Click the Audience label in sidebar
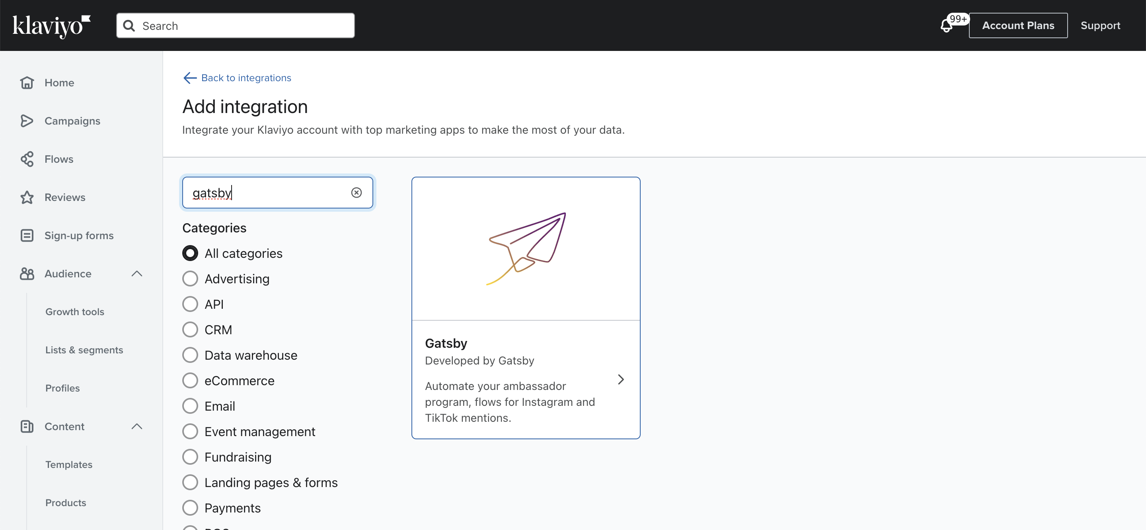The width and height of the screenshot is (1146, 530). (68, 274)
